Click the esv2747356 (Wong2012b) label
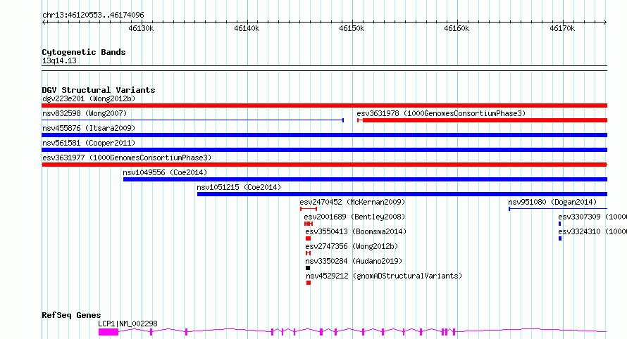627x339 pixels. (x=352, y=246)
